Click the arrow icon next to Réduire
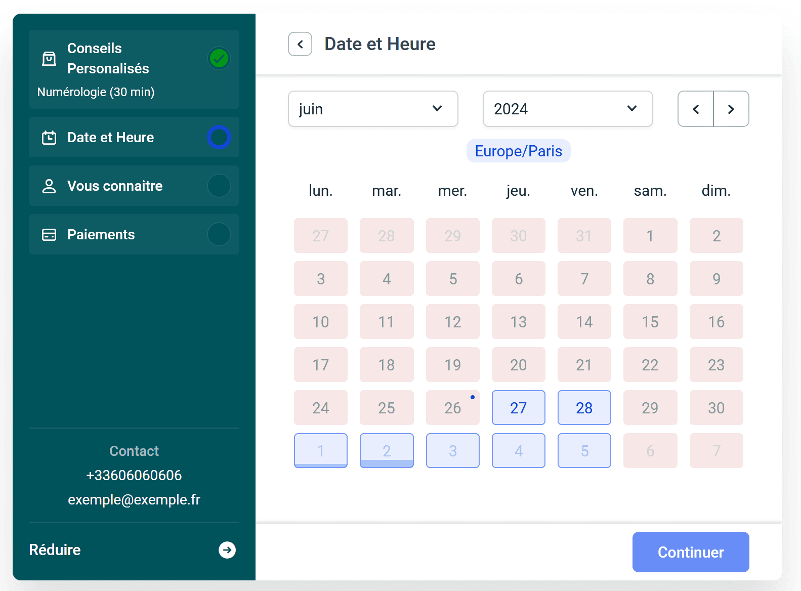 pos(227,550)
